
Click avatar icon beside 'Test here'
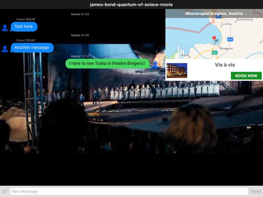click(x=5, y=28)
